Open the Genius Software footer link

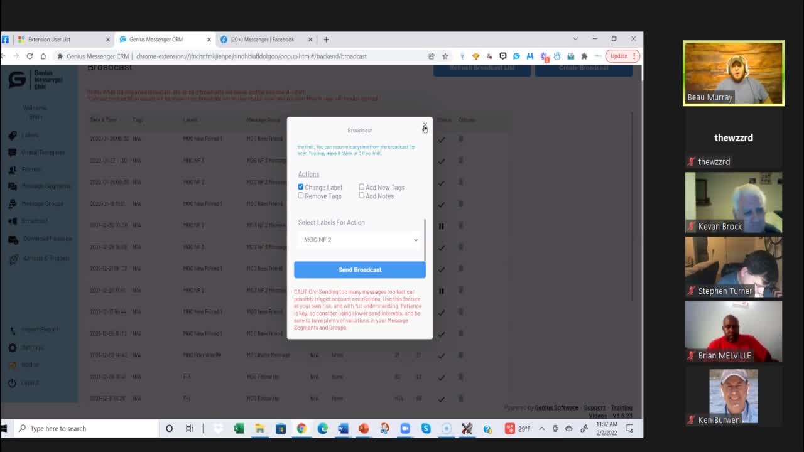pos(557,407)
